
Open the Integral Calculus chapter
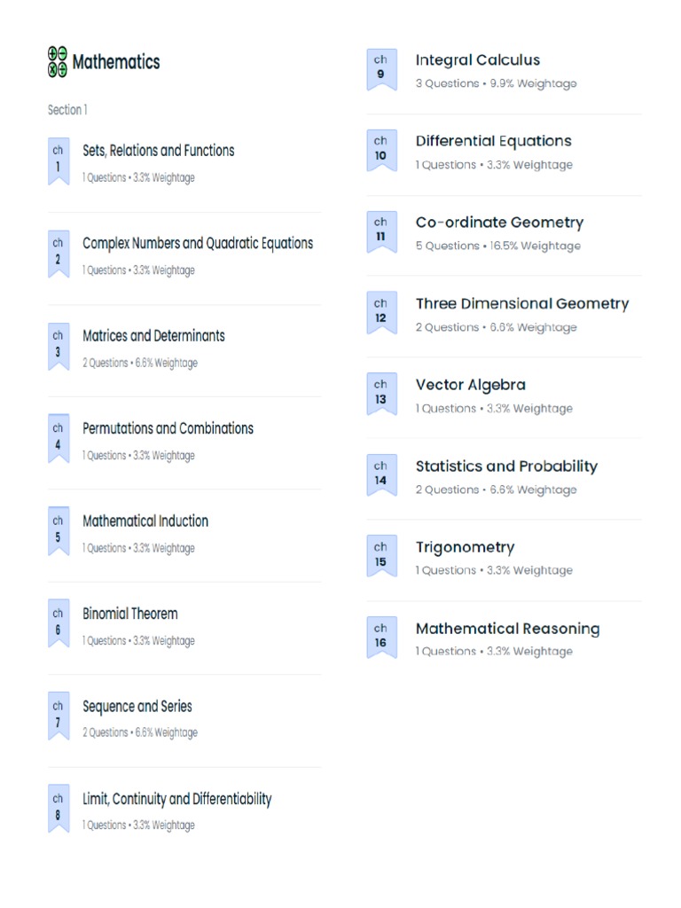tap(478, 60)
